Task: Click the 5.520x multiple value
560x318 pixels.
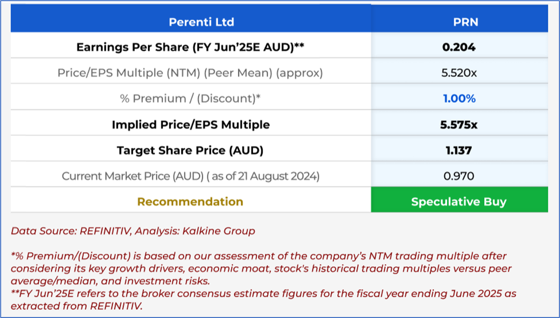Action: coord(459,73)
